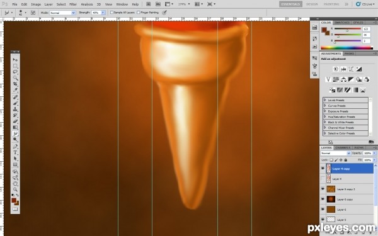Open the Filter menu
Viewport: 378px width, 236px height.
coord(73,4)
